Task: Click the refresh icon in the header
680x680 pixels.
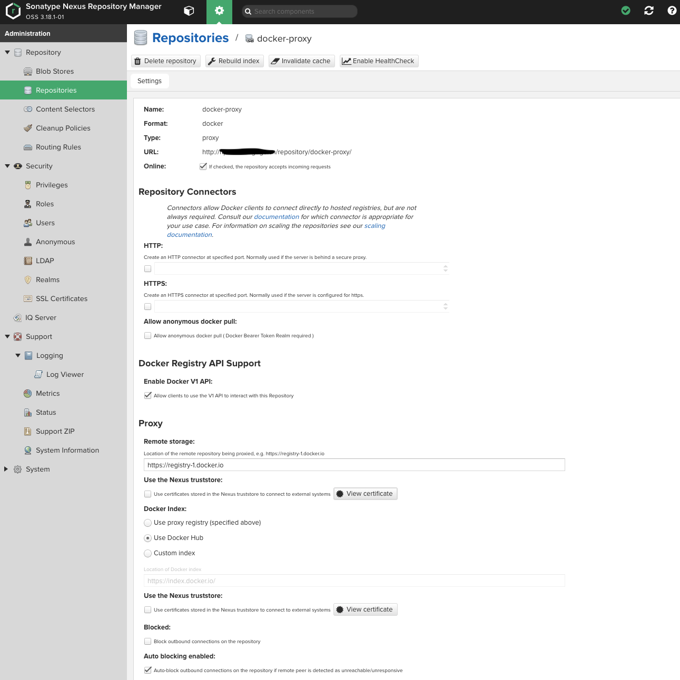Action: [x=649, y=11]
